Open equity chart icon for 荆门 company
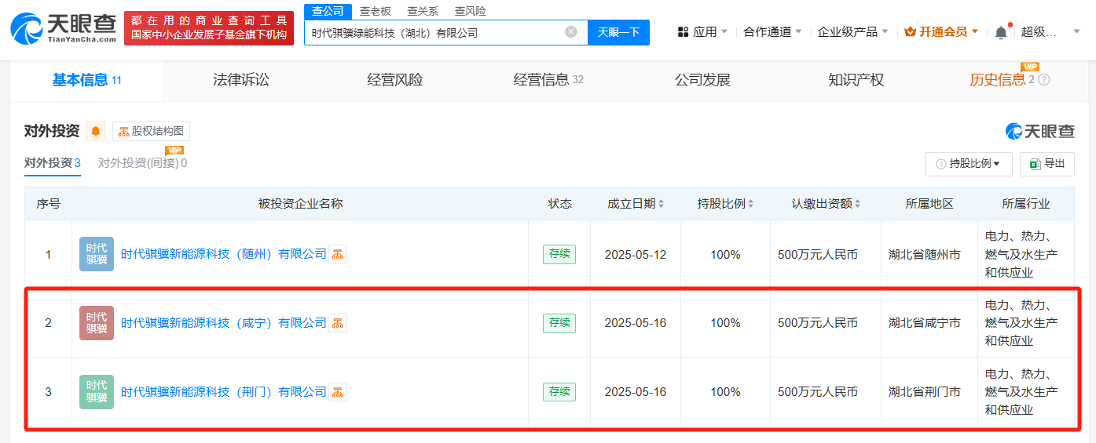Viewport: 1096px width, 443px height. pyautogui.click(x=338, y=392)
